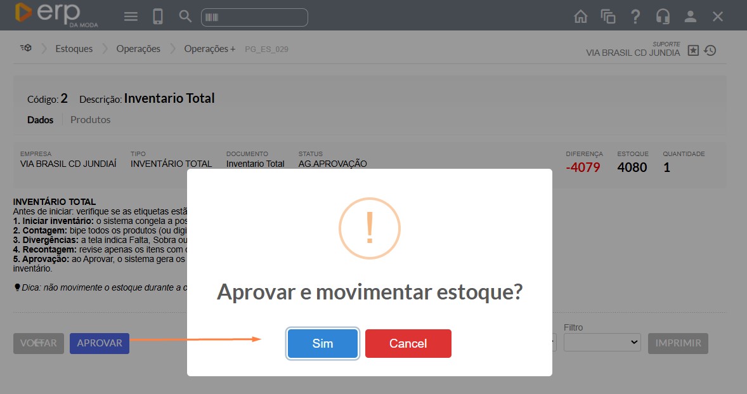
Task: Open the user profile icon
Action: [x=691, y=16]
